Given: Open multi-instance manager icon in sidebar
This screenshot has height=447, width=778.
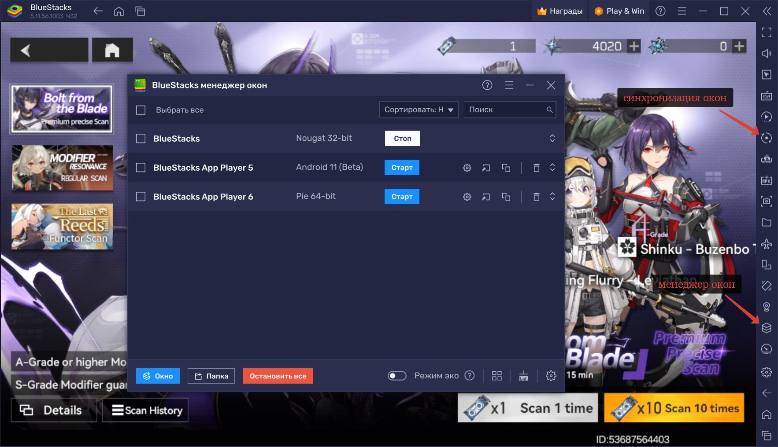Looking at the screenshot, I should 767,328.
